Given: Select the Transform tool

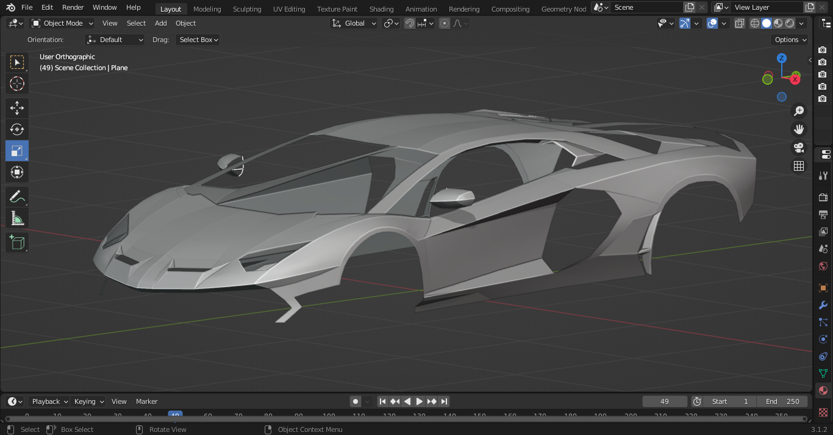Looking at the screenshot, I should (17, 172).
